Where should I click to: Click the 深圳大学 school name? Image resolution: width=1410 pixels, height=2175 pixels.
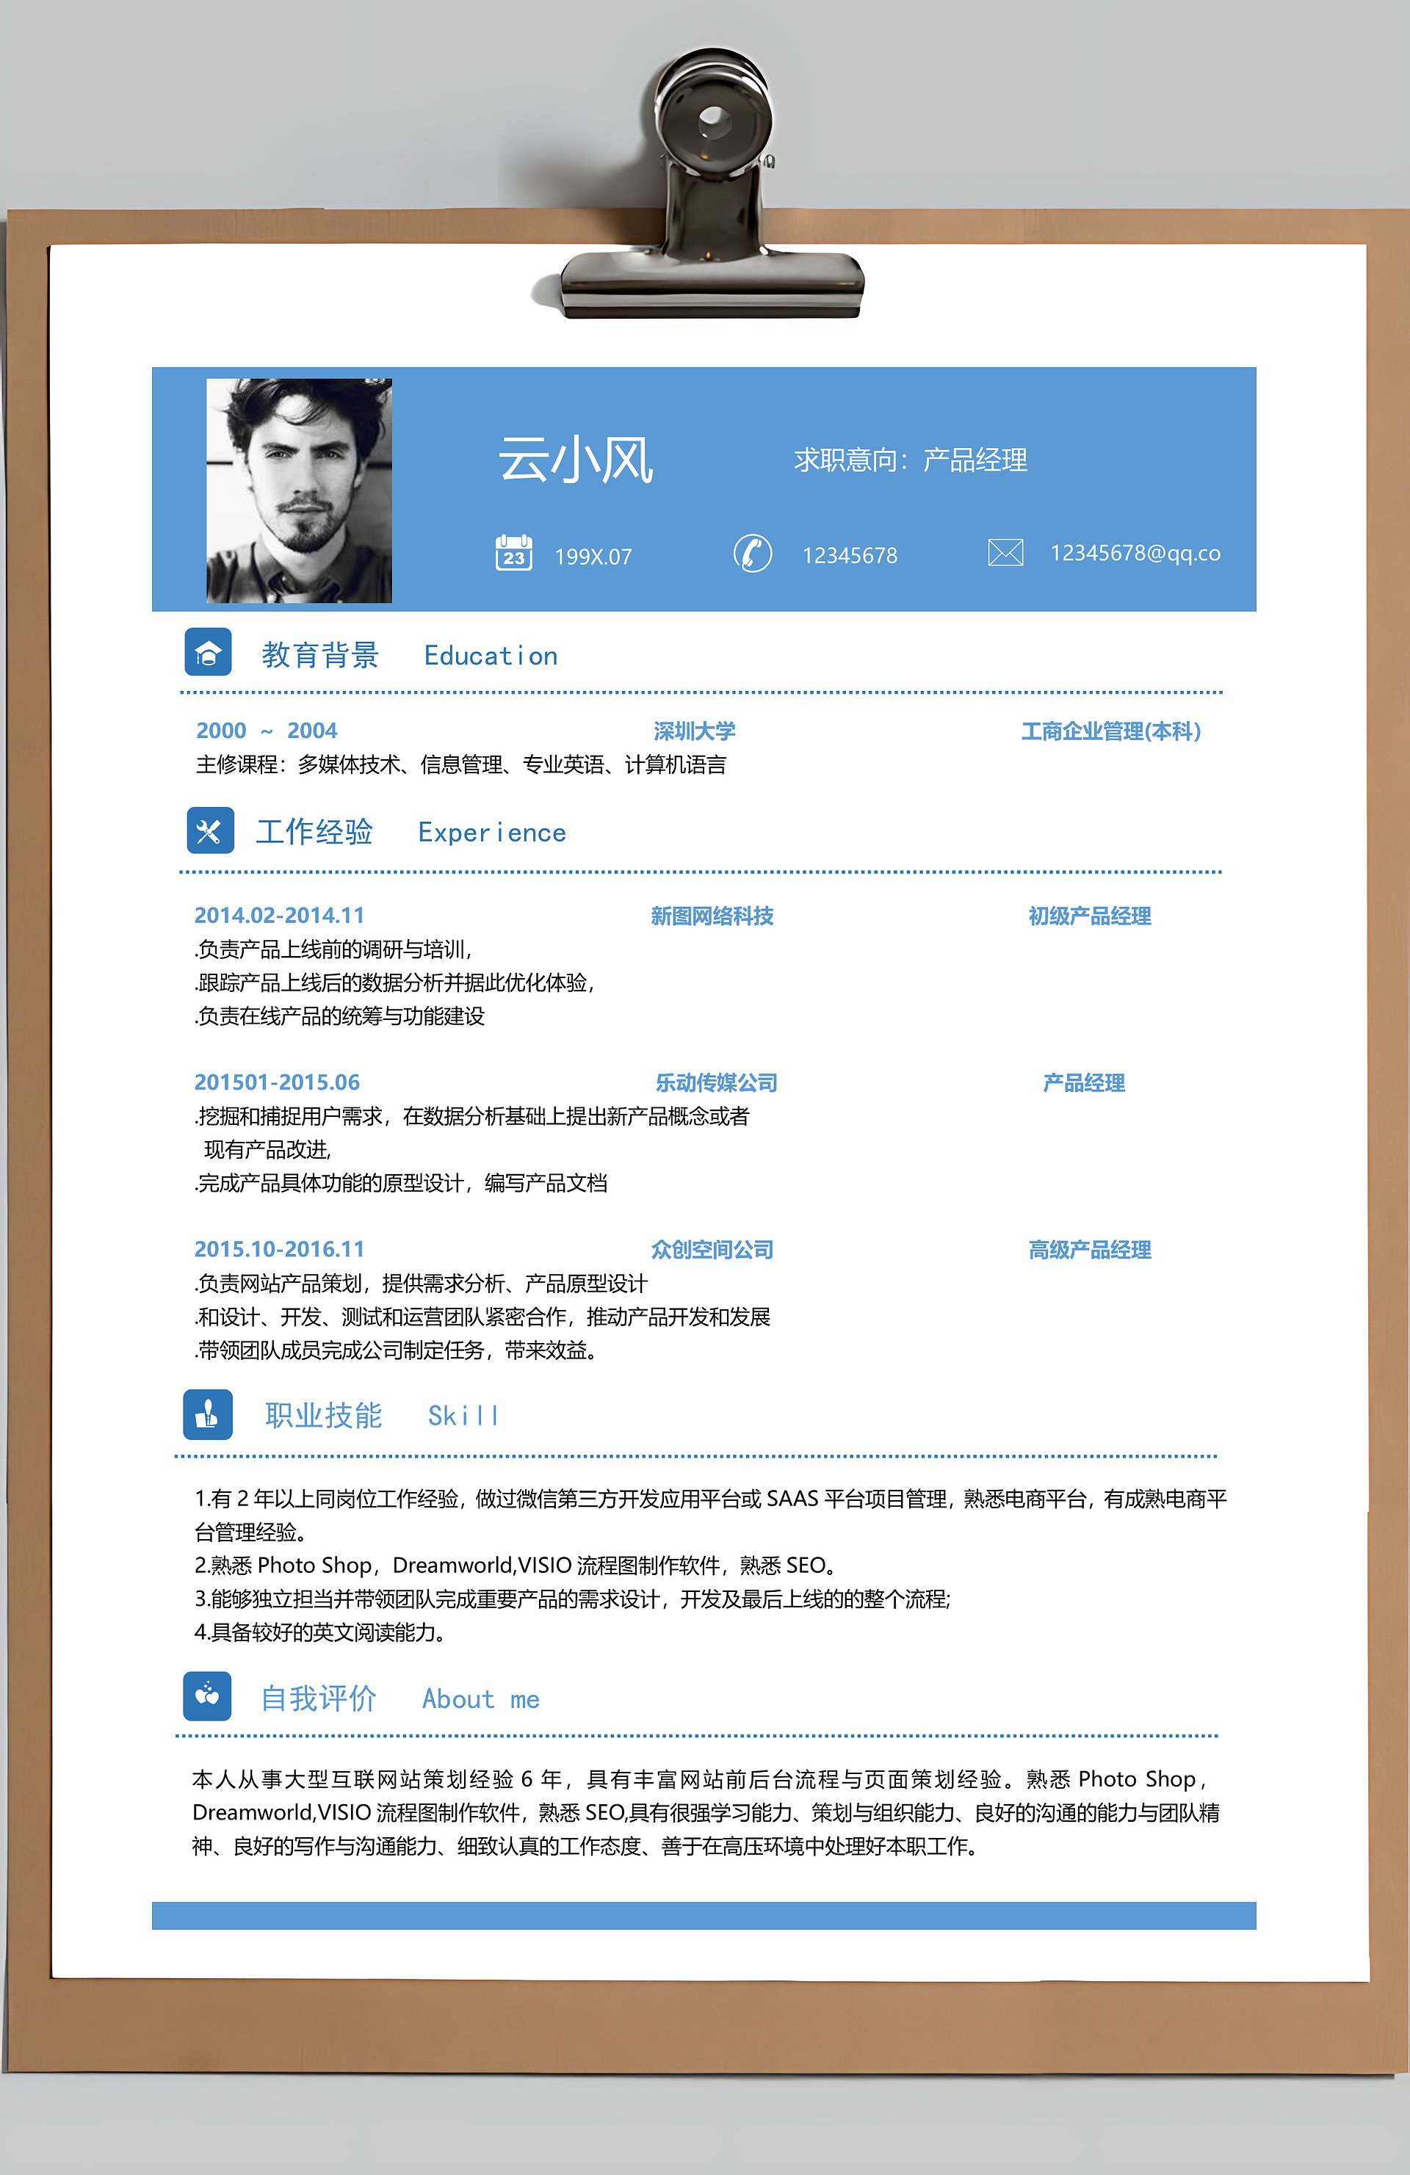693,731
